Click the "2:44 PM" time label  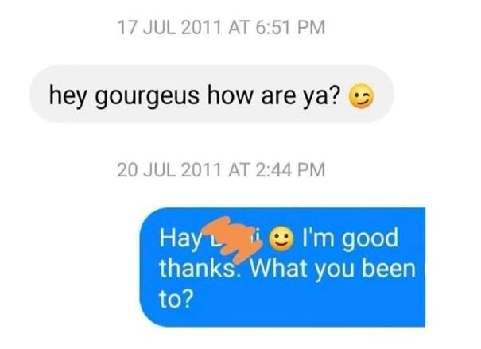tap(289, 169)
